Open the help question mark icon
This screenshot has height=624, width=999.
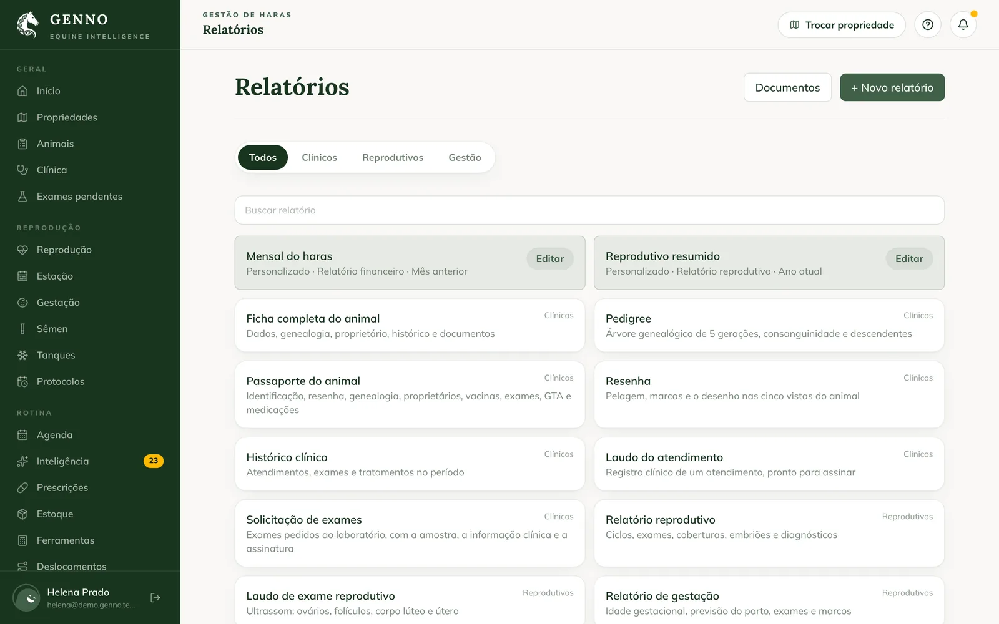click(x=928, y=25)
